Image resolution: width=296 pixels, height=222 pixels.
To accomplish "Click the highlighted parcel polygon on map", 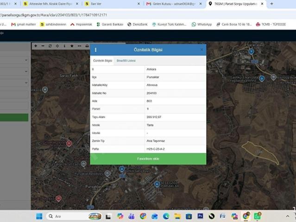I will 259,152.
